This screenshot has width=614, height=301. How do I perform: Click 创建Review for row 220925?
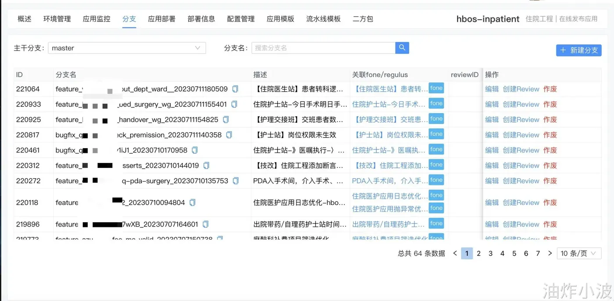pos(521,120)
